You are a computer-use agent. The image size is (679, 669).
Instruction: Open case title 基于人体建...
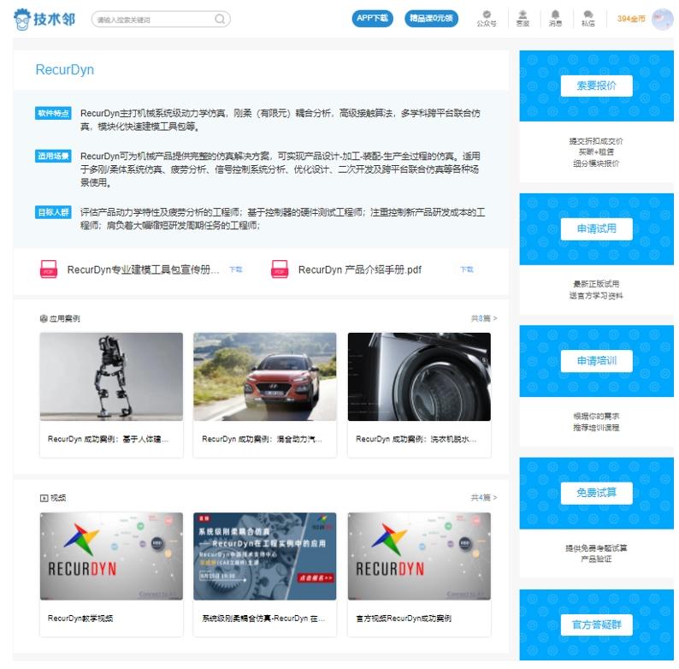pyautogui.click(x=109, y=439)
